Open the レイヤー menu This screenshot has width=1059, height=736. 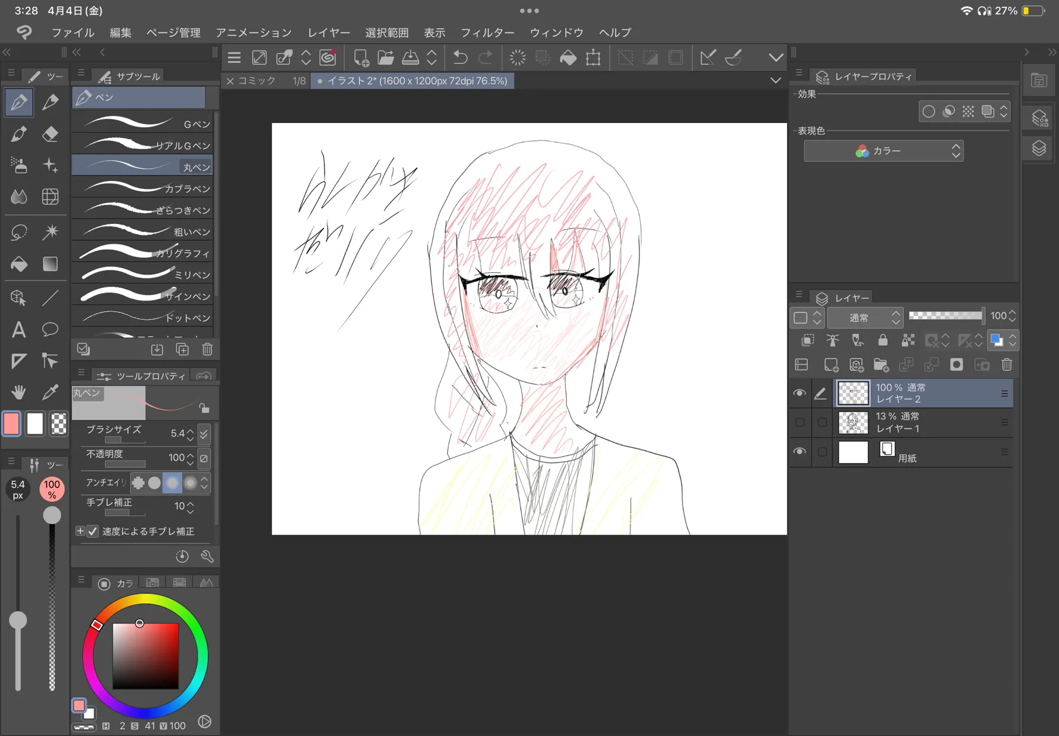tap(329, 32)
